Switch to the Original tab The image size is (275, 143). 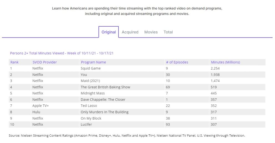[x=109, y=32]
